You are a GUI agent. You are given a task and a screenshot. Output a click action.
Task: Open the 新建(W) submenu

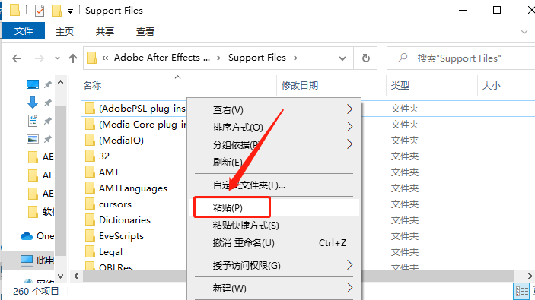coord(274,288)
